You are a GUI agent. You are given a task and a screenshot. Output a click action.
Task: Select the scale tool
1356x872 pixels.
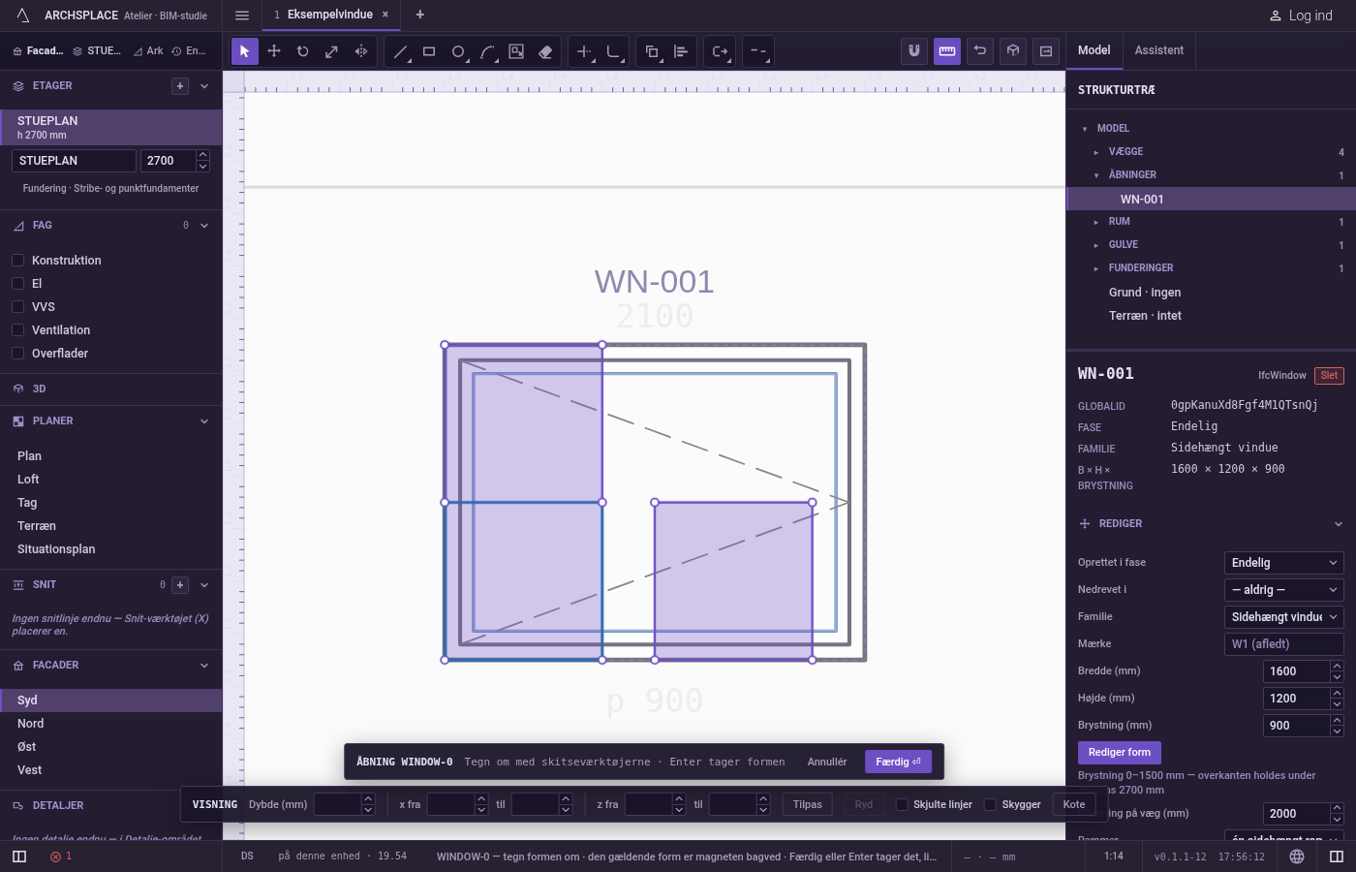point(332,51)
